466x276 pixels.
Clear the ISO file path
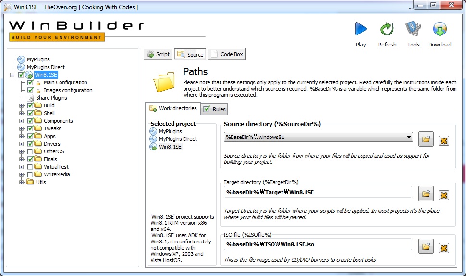click(x=444, y=248)
